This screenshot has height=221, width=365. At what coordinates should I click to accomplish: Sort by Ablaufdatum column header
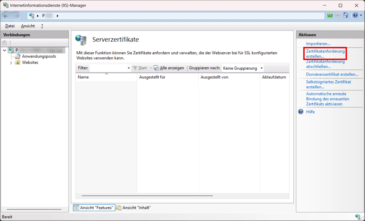tap(274, 77)
